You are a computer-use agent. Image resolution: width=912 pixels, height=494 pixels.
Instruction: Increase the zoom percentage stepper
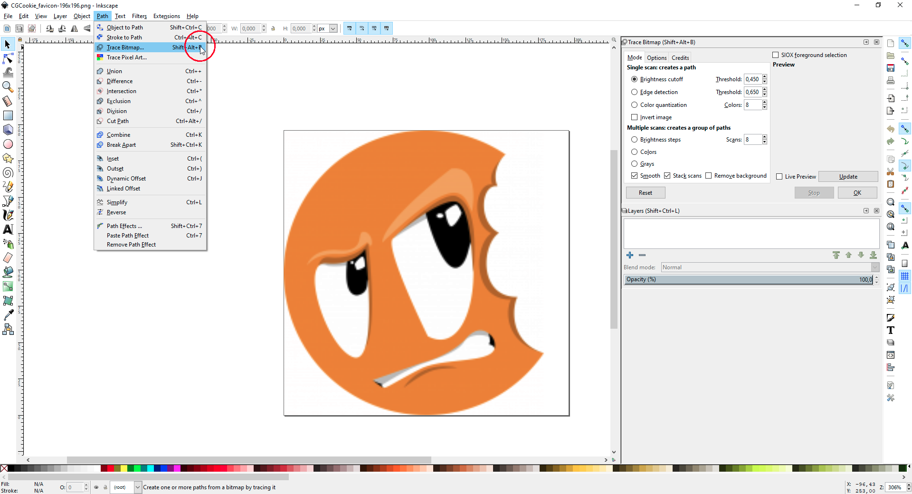point(909,485)
